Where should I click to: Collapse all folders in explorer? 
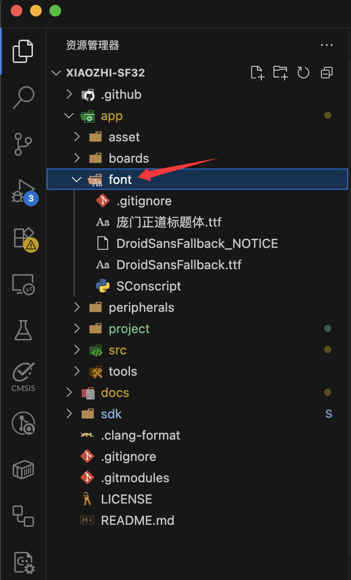point(327,73)
